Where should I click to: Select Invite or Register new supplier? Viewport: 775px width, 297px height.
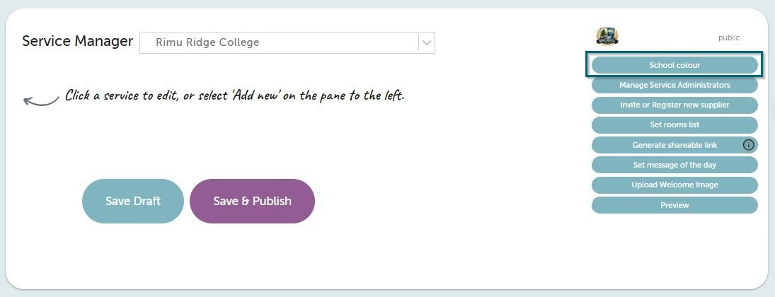tap(674, 105)
